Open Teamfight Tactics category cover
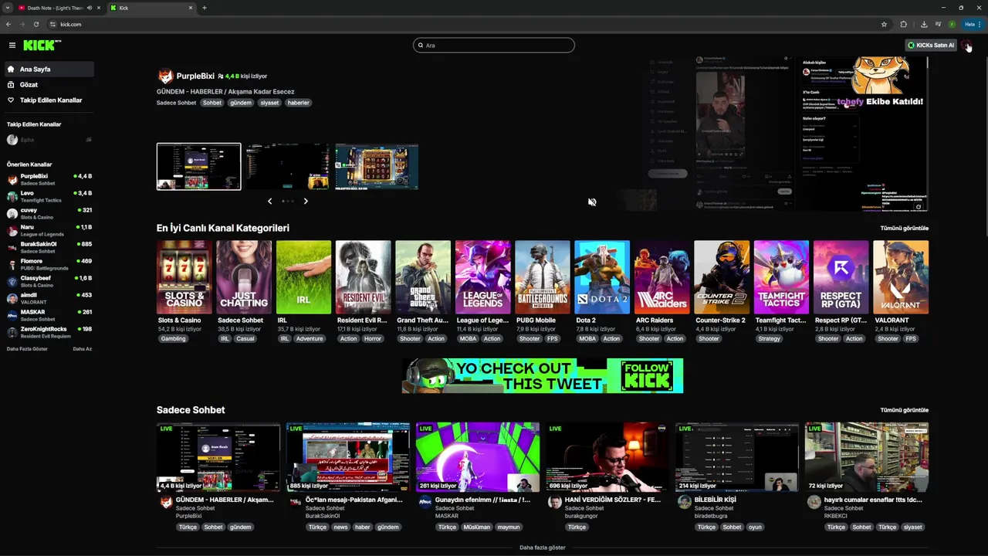The height and width of the screenshot is (556, 988). 781,277
